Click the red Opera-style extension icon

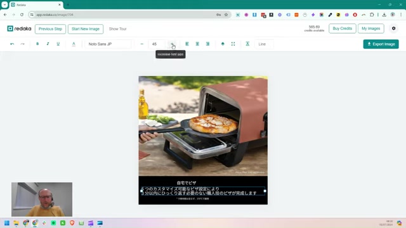355,15
